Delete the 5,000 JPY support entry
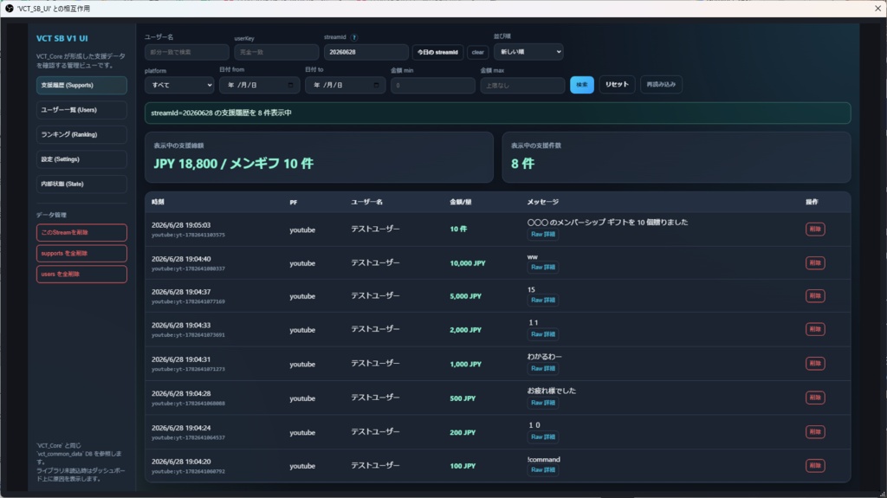887x498 pixels. point(815,296)
